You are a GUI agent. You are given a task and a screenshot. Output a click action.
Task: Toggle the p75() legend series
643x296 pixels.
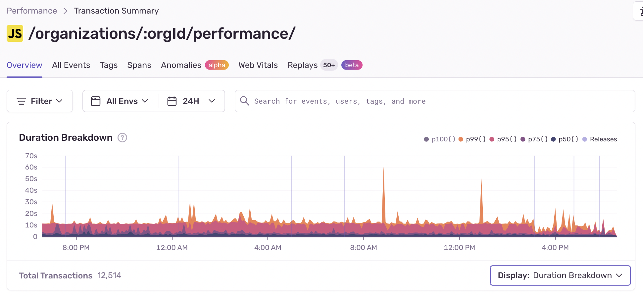(x=534, y=139)
